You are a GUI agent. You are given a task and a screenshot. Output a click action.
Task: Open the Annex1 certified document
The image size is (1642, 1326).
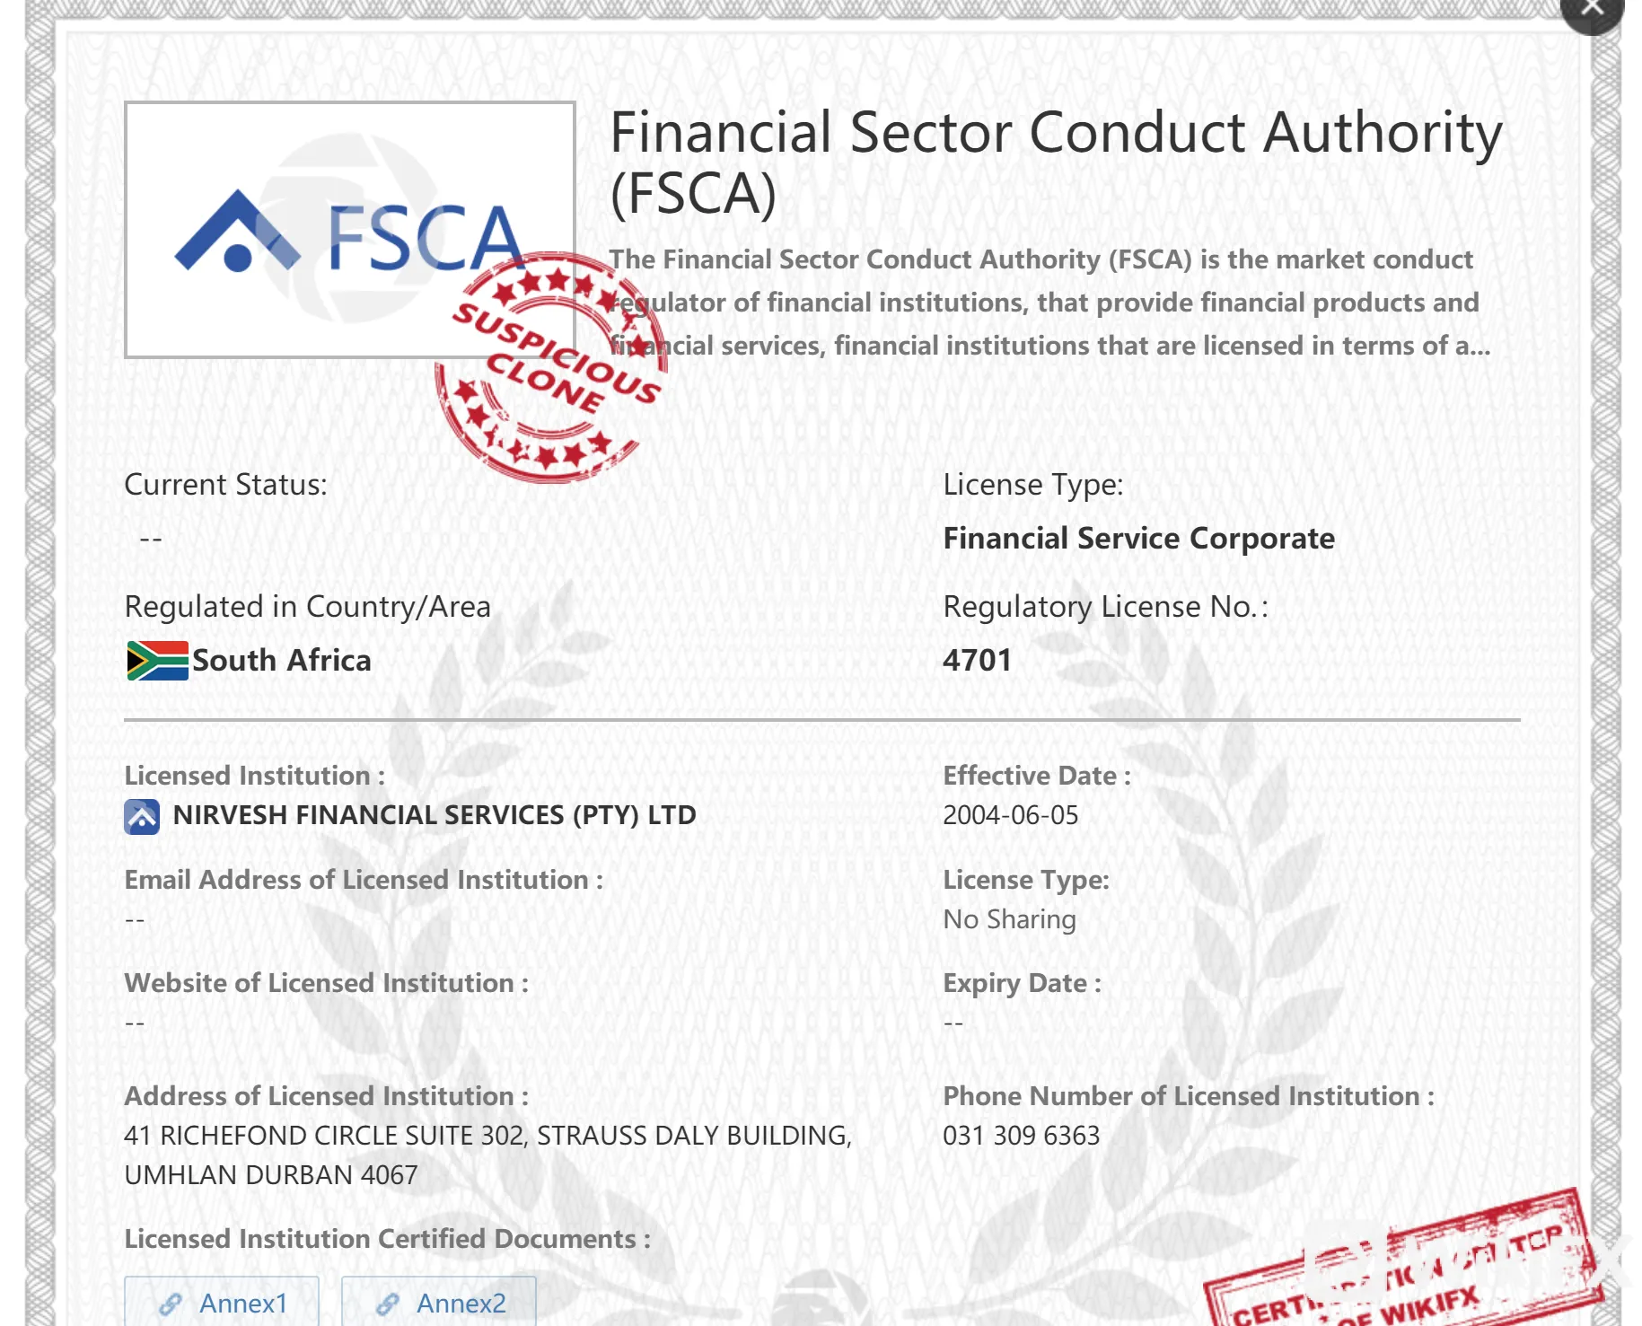click(222, 1302)
